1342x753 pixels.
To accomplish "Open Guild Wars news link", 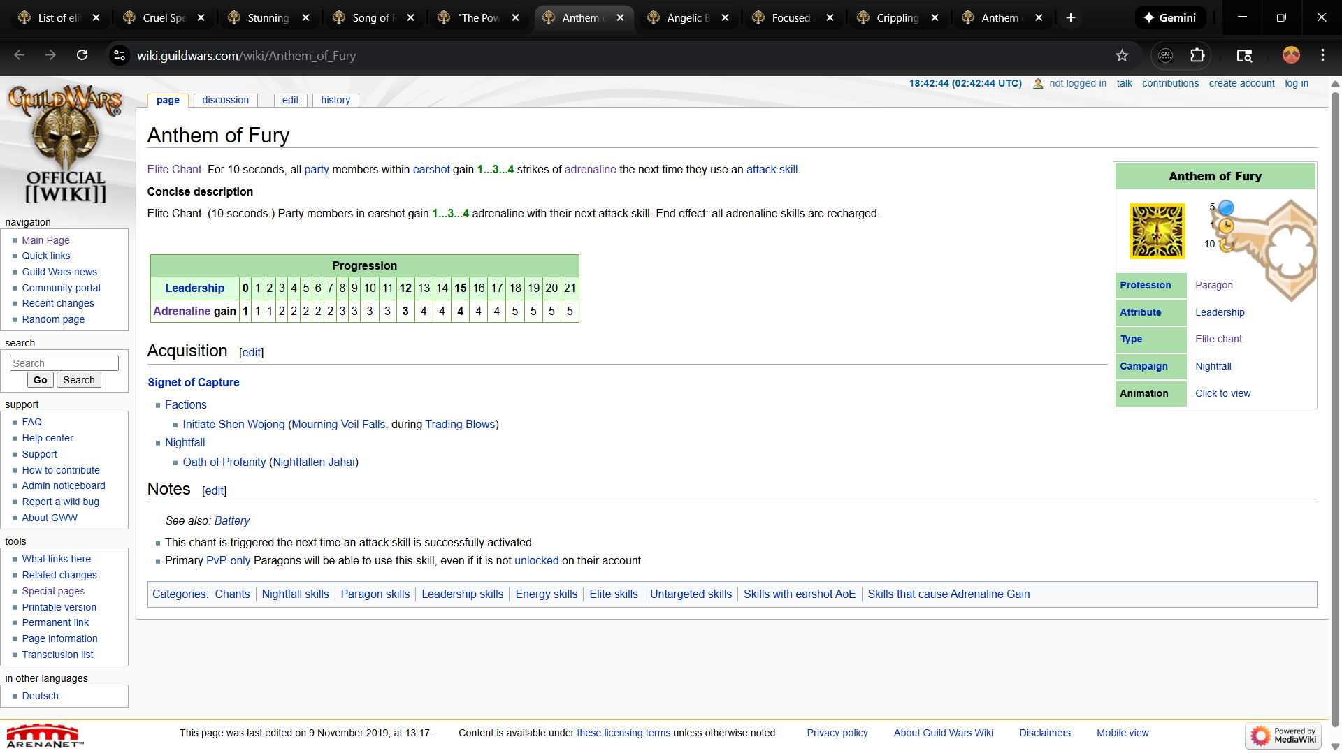I will (x=59, y=272).
